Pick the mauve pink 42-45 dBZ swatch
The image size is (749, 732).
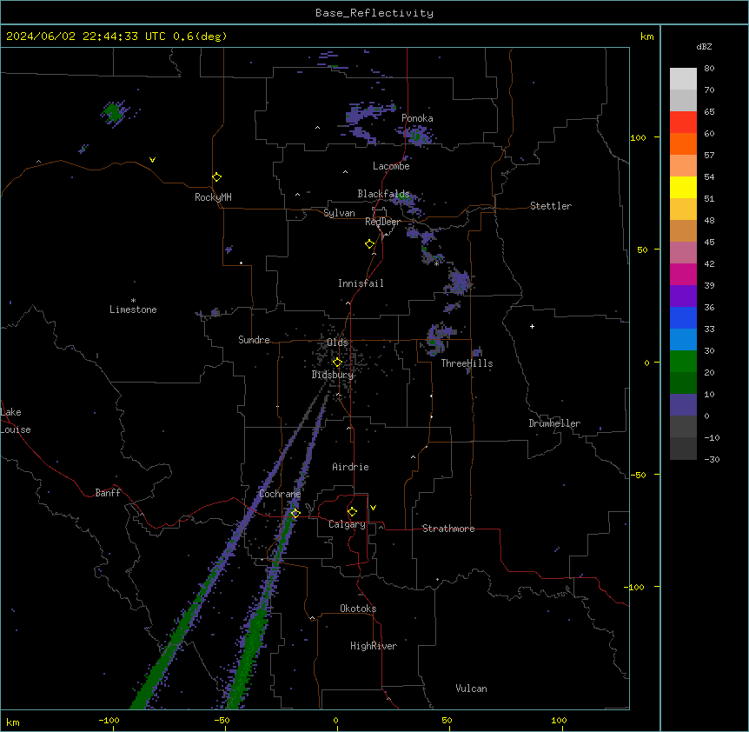click(683, 253)
